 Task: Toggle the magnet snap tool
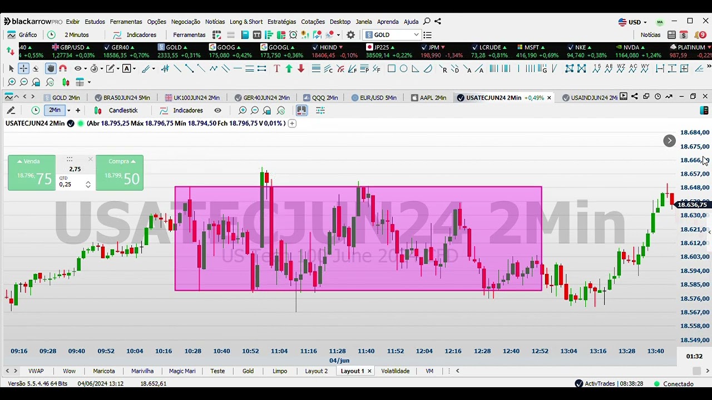point(63,69)
